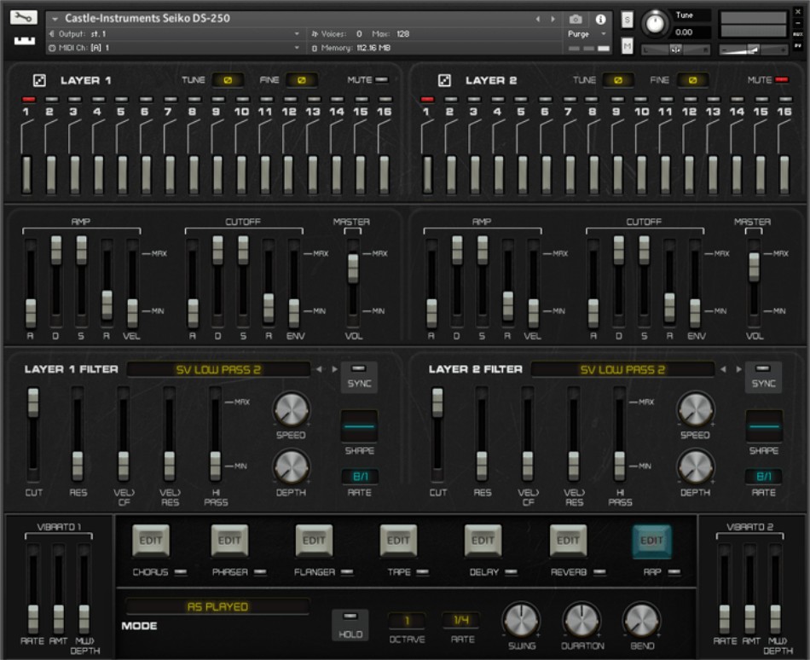810x660 pixels.
Task: Toggle Layer 2 Mute switch
Action: (x=782, y=80)
